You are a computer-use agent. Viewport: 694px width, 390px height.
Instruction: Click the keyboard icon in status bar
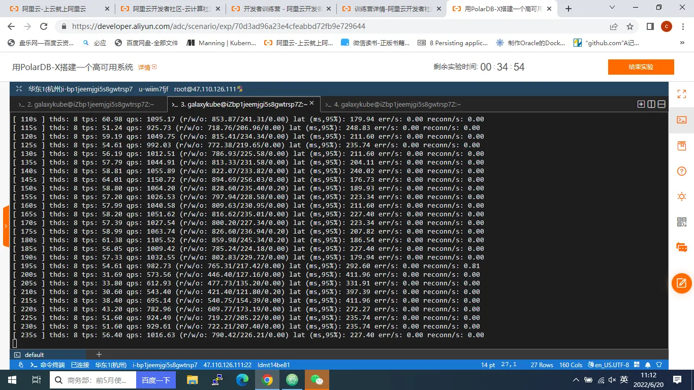[637, 365]
